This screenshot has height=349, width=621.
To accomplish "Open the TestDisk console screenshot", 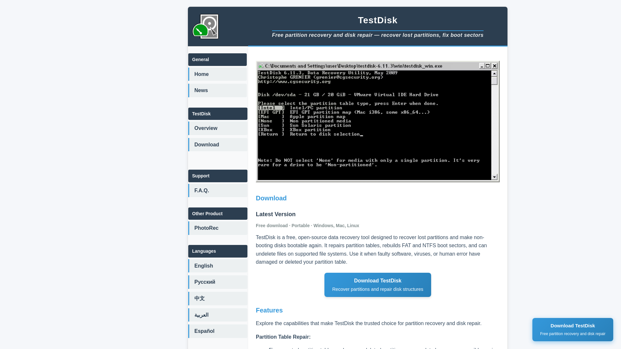I will [x=377, y=122].
